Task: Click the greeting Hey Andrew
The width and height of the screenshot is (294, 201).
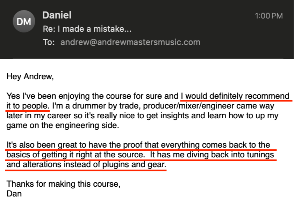Action: tap(30, 76)
